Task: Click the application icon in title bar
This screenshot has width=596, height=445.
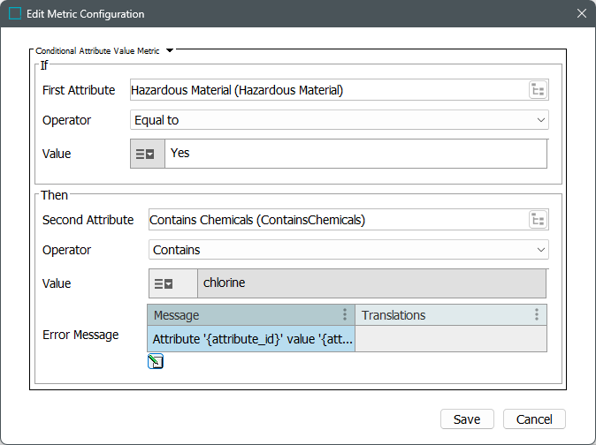Action: click(15, 14)
